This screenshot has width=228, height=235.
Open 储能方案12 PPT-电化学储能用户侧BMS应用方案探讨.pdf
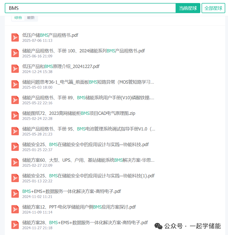[x=79, y=207]
